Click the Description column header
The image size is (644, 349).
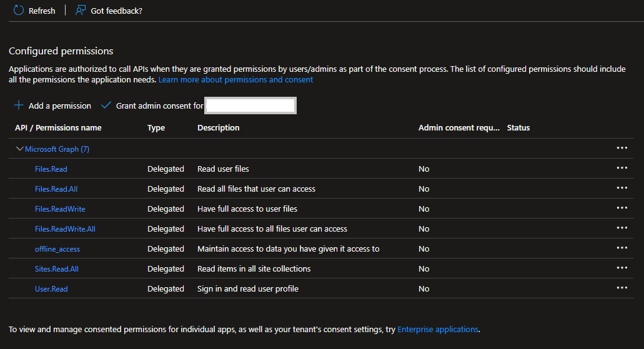click(219, 128)
